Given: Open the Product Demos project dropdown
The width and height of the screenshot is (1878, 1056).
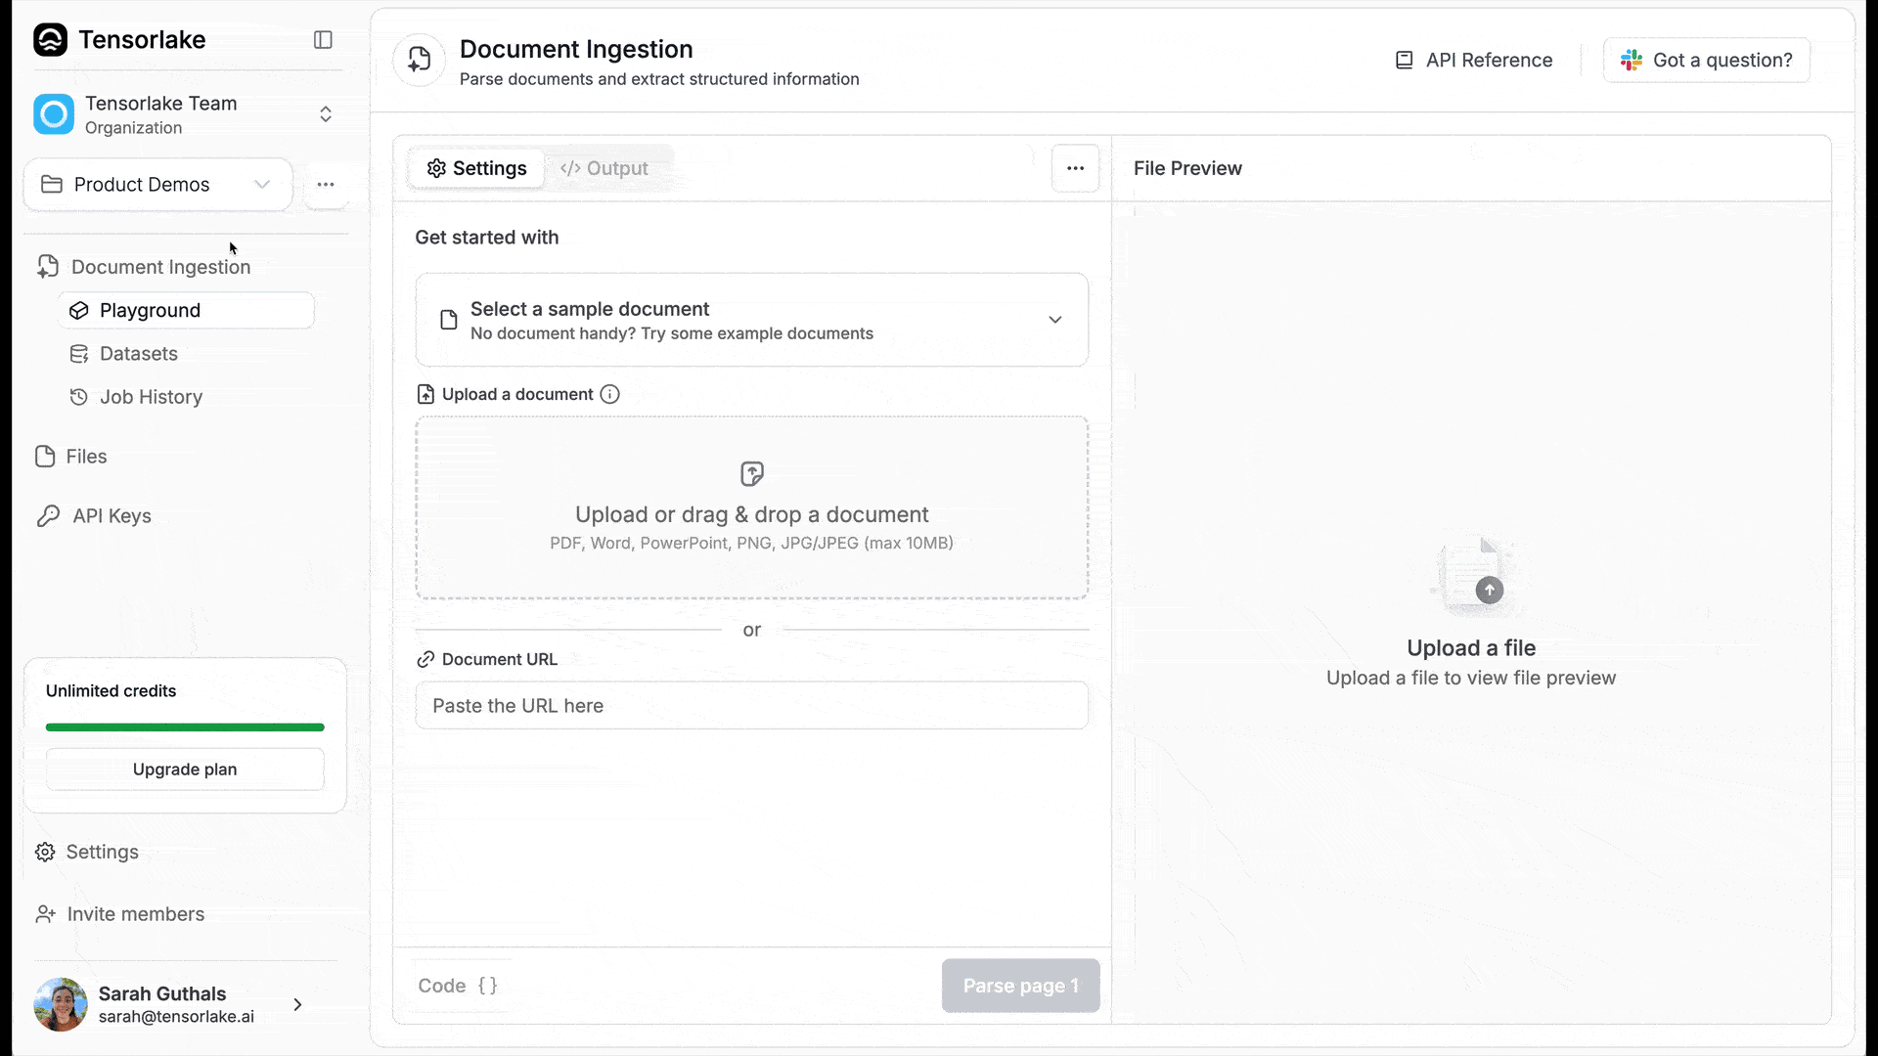Looking at the screenshot, I should pos(157,185).
